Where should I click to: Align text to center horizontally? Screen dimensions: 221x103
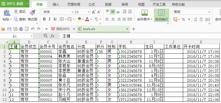click(x=113, y=19)
